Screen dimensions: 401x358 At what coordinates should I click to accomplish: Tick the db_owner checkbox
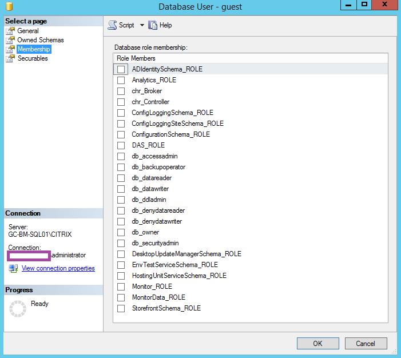[x=121, y=232]
